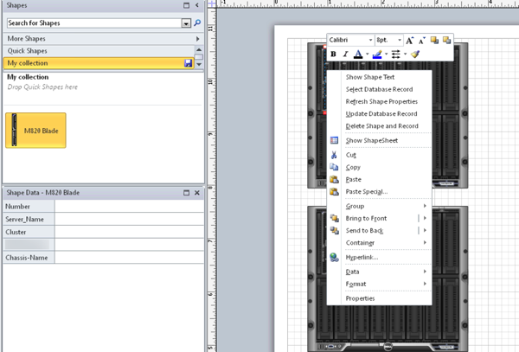Toggle italic formatting in mini toolbar
This screenshot has width=519, height=352.
click(x=345, y=54)
